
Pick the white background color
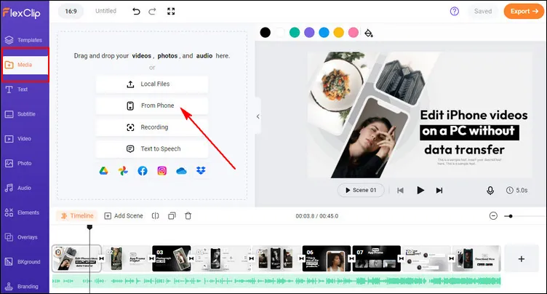coord(280,33)
